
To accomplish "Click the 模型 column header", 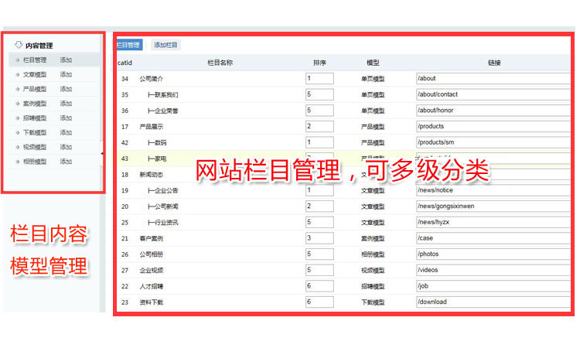I will [373, 63].
